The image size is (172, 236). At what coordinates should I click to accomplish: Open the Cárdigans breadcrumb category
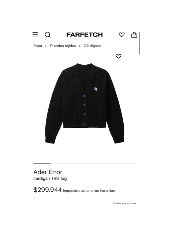[92, 46]
